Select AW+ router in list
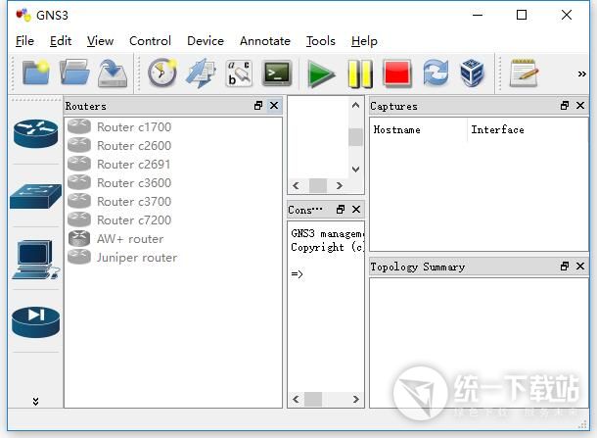This screenshot has width=597, height=438. pos(173,239)
